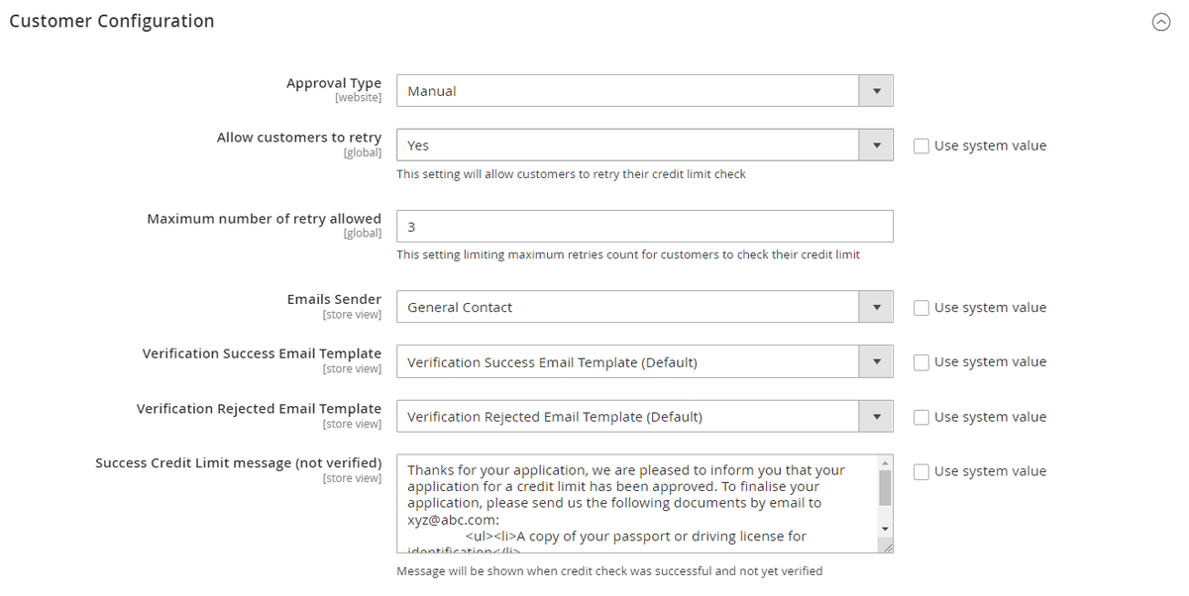Collapse the Customer Configuration section
This screenshot has height=596, width=1189.
pos(1161,22)
